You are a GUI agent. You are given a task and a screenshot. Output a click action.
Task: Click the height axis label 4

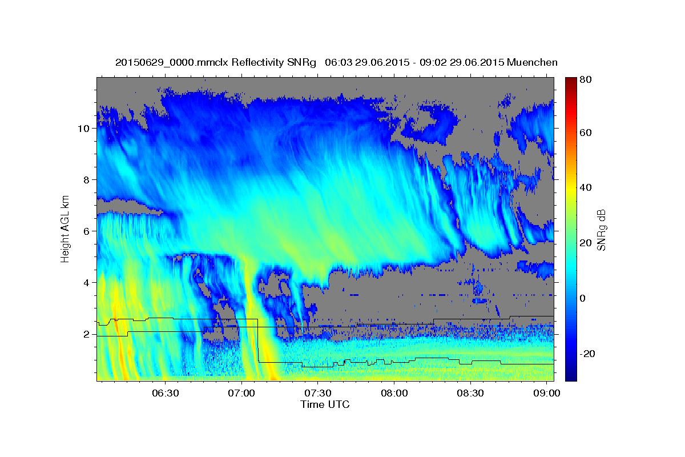tap(88, 283)
